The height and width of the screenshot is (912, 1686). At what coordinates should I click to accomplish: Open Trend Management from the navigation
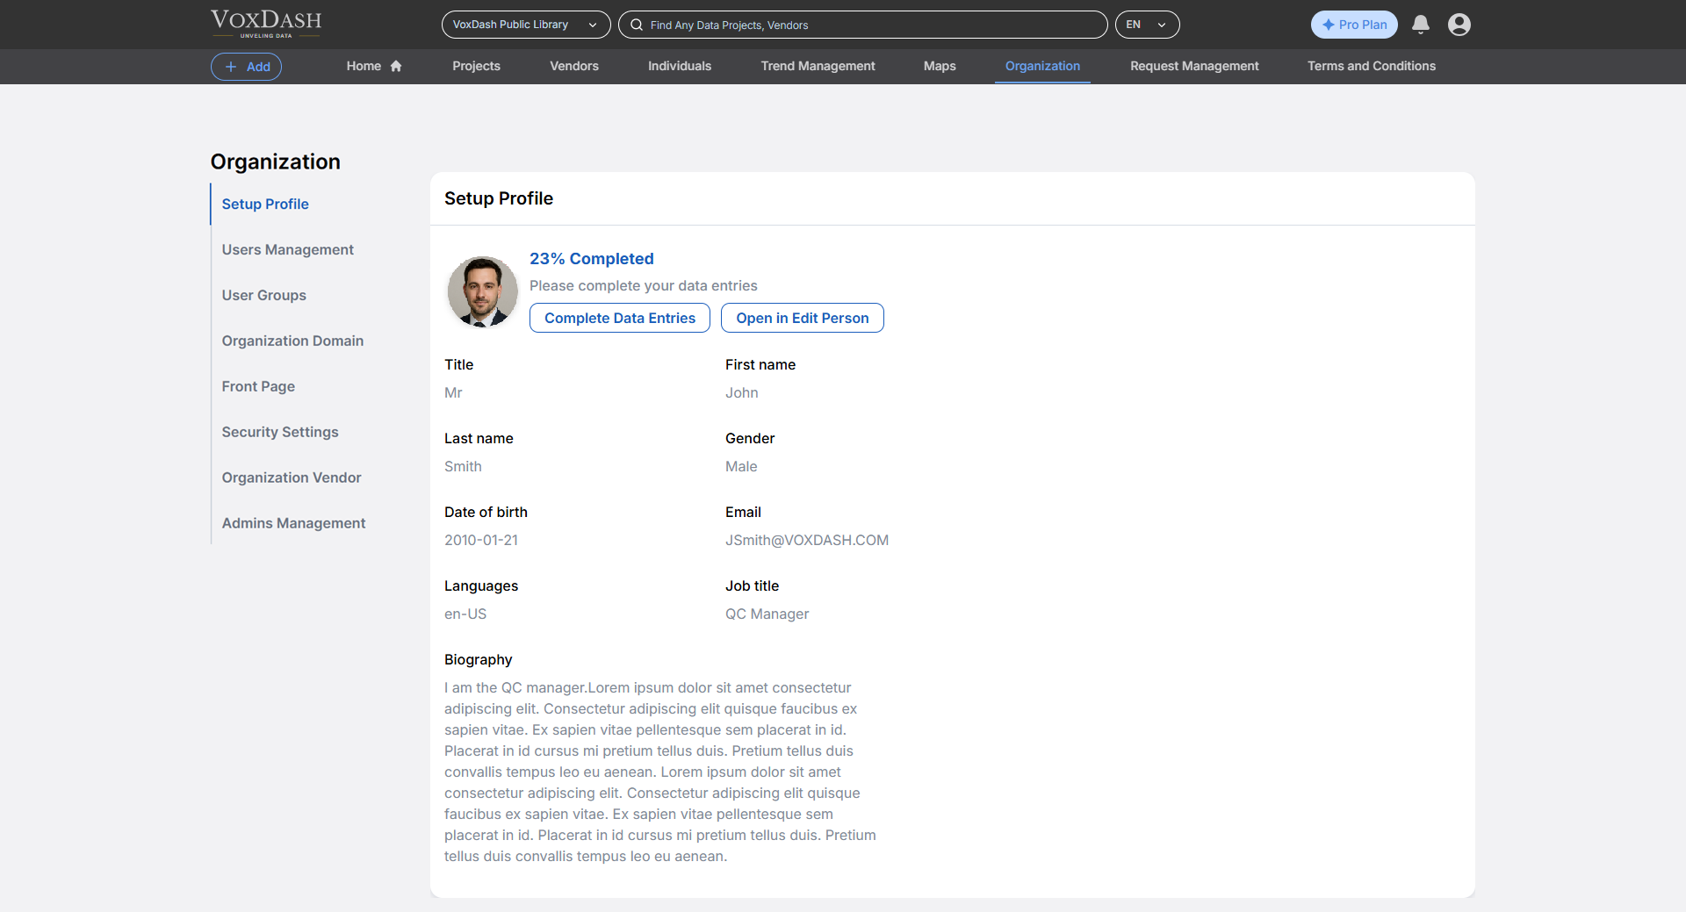coord(817,66)
